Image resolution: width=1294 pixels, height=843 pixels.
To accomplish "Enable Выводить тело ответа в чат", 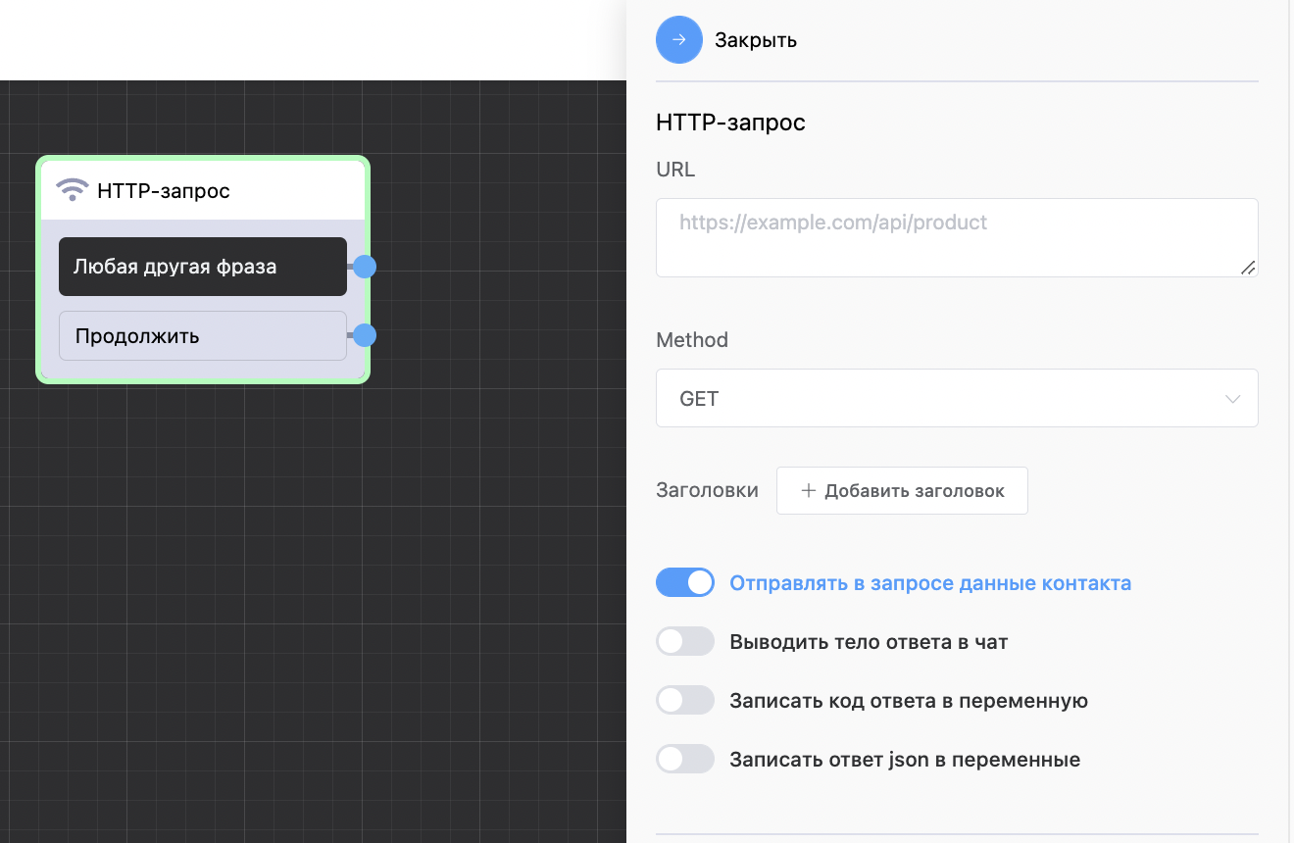I will point(685,642).
